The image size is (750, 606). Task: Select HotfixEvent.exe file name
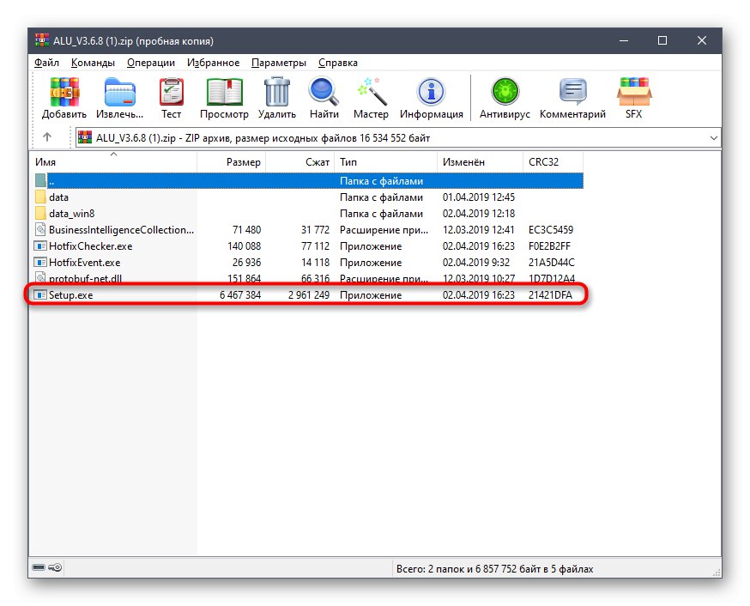[x=85, y=262]
